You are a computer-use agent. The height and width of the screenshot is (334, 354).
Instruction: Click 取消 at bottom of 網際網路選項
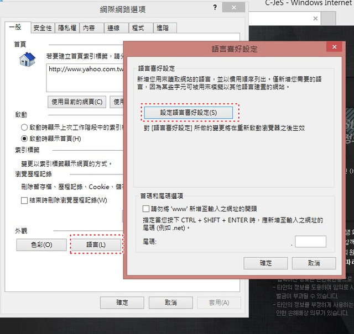click(171, 303)
